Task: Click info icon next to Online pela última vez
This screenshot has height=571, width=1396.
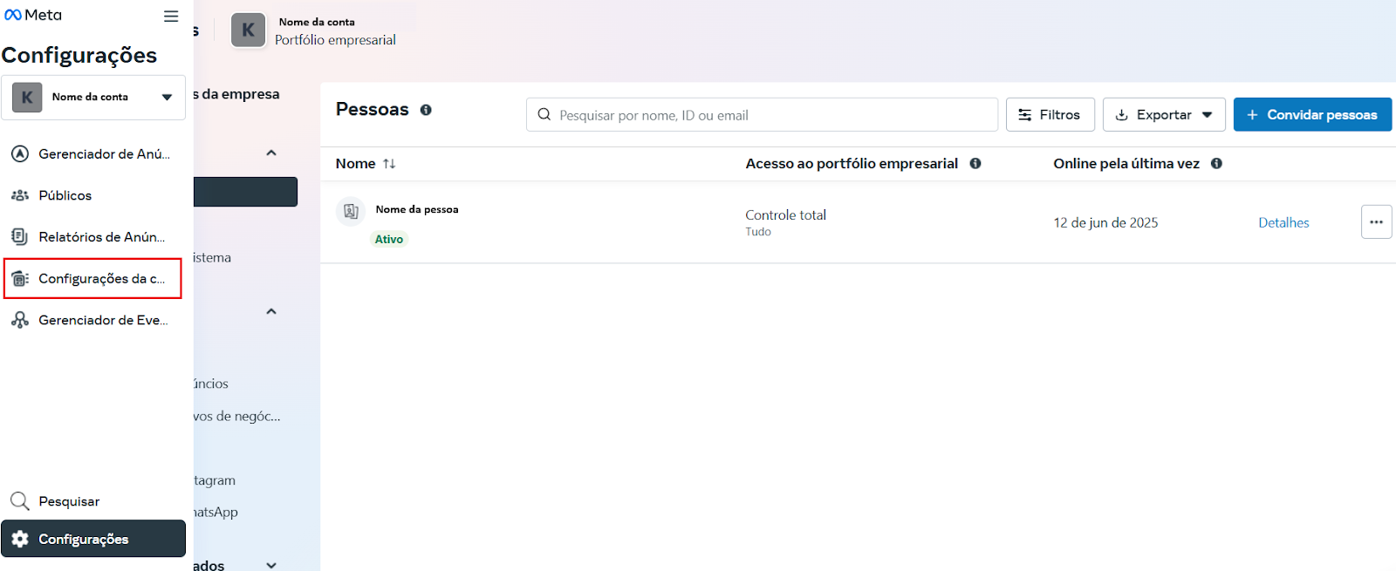Action: 1216,164
